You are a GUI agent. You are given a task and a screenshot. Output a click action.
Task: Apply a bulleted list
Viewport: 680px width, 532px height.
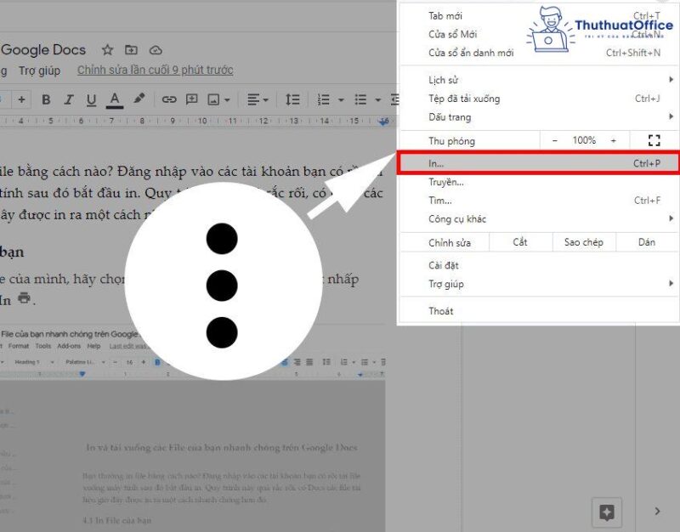pos(360,99)
